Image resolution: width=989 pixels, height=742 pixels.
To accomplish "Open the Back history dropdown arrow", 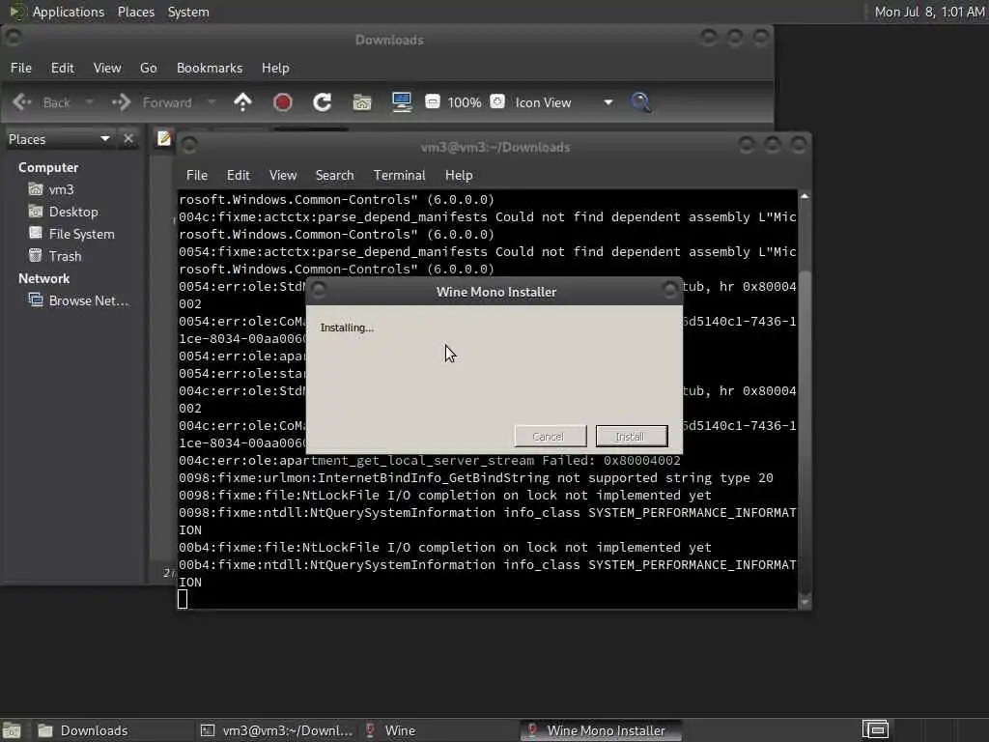I will (90, 102).
